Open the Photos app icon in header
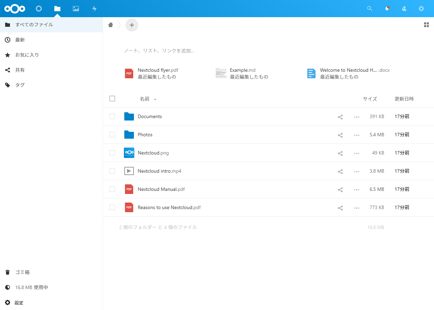 pyautogui.click(x=76, y=9)
